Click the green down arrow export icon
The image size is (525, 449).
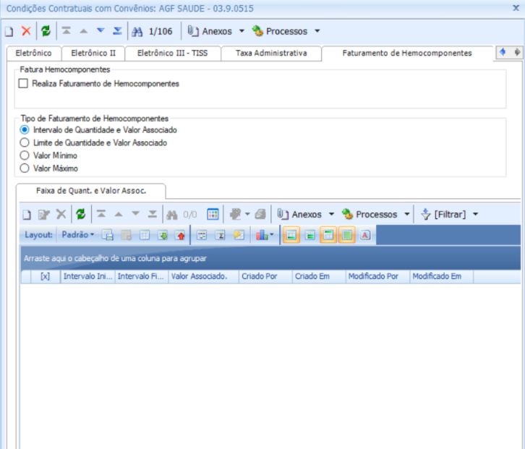[x=163, y=235]
